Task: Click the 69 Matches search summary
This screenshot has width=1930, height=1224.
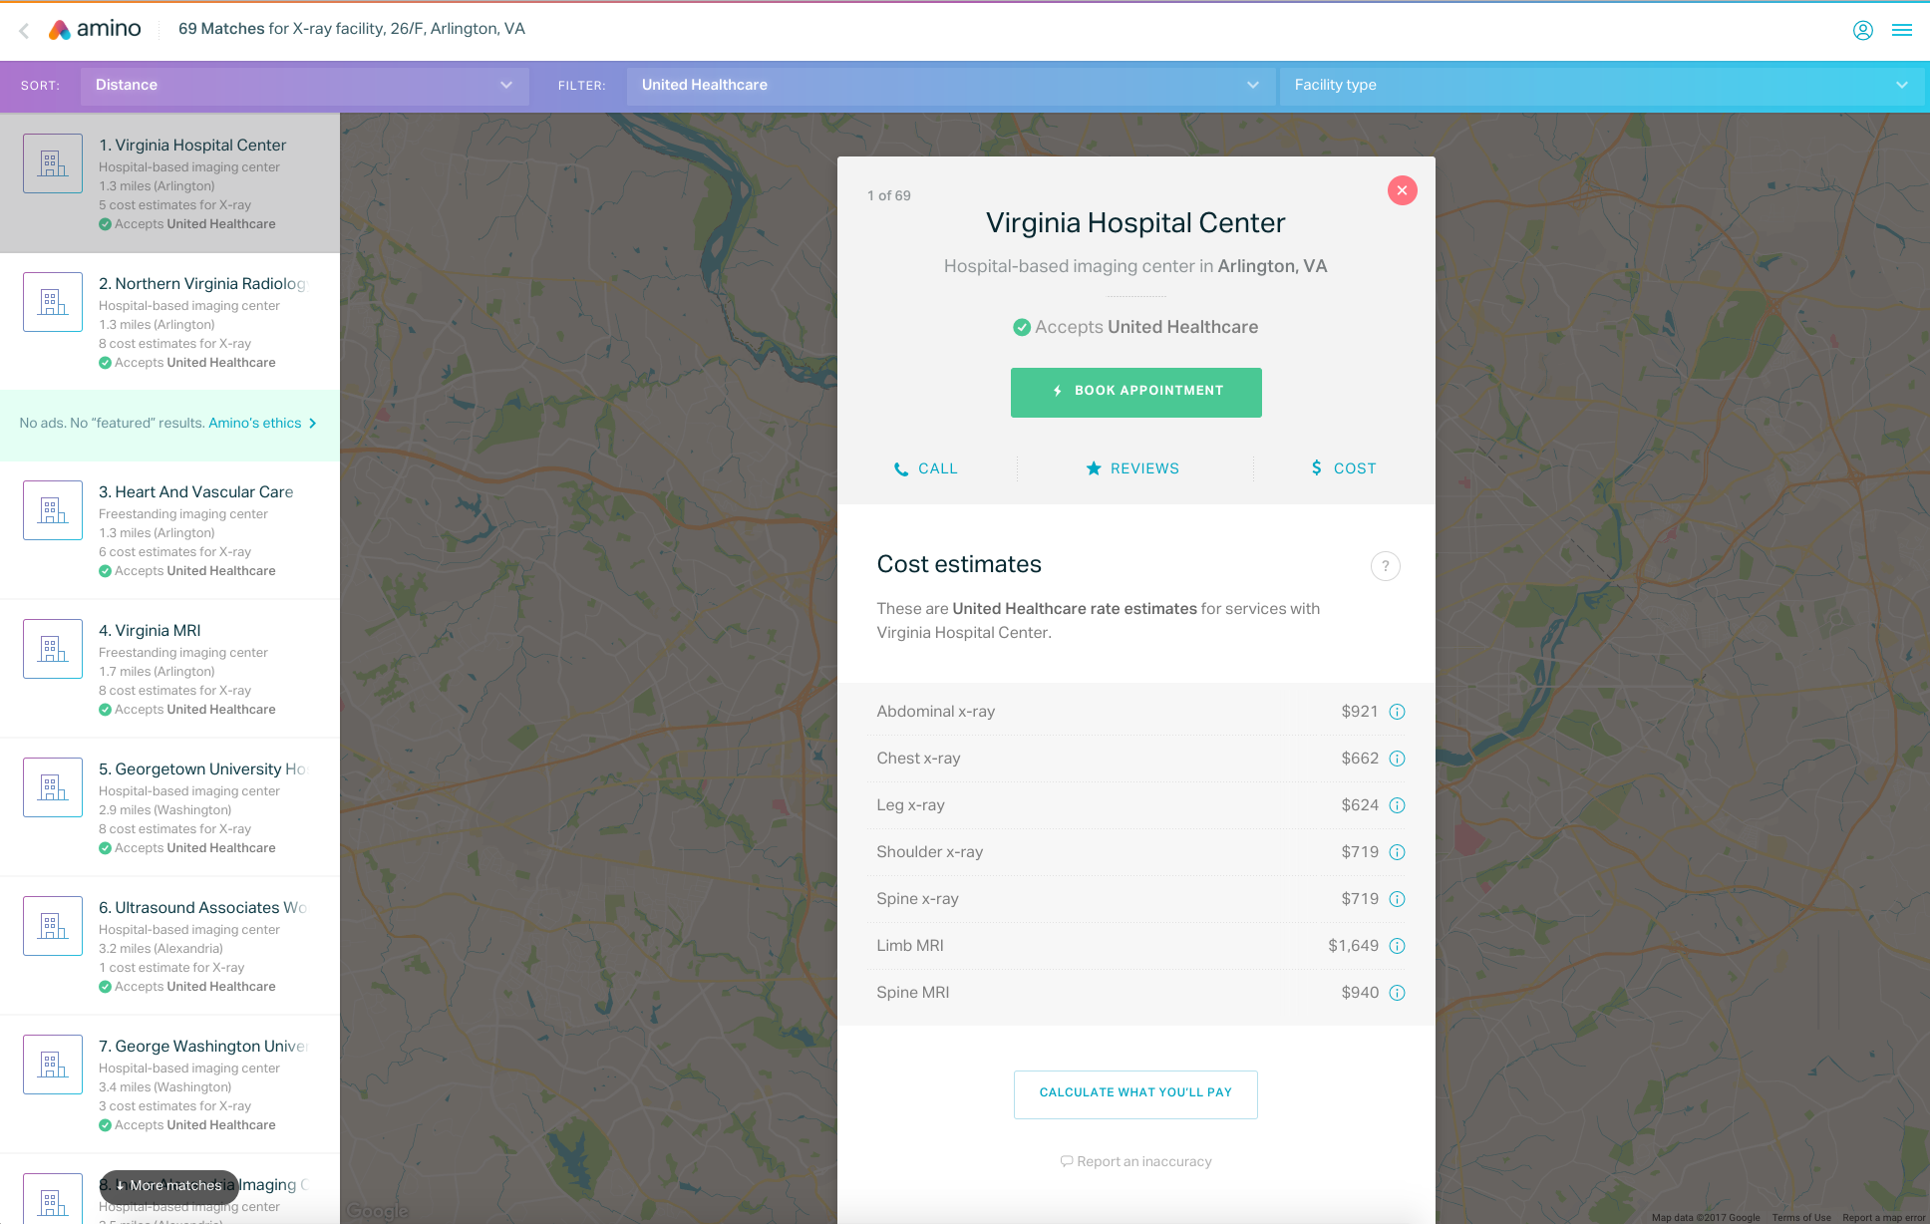Action: [352, 29]
